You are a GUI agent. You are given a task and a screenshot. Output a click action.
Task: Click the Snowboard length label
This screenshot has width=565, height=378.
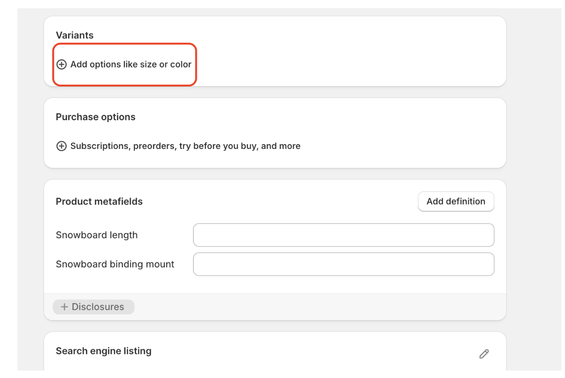coord(97,235)
